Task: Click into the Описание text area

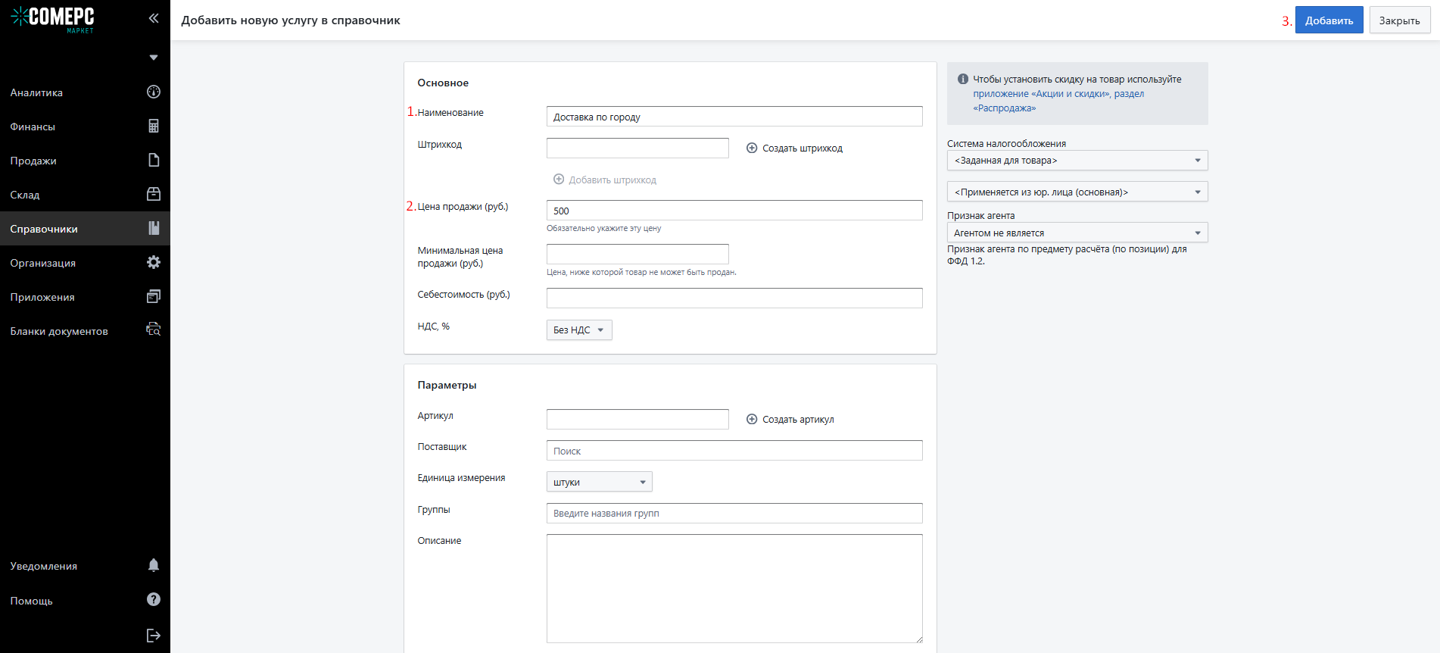Action: click(734, 588)
